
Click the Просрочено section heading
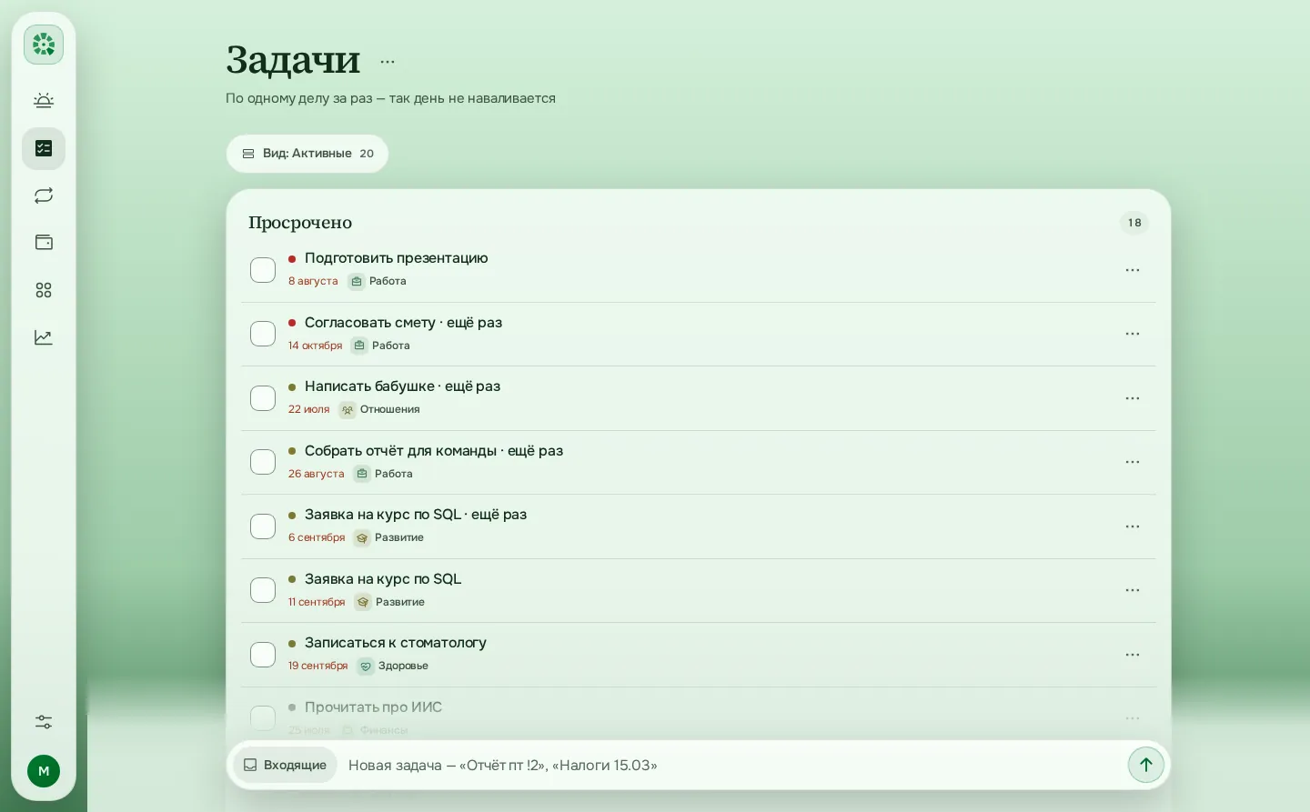[x=300, y=223]
